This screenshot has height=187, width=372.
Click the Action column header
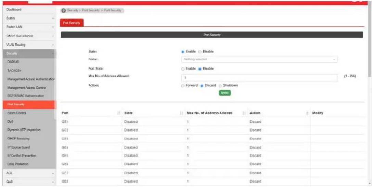pyautogui.click(x=255, y=113)
